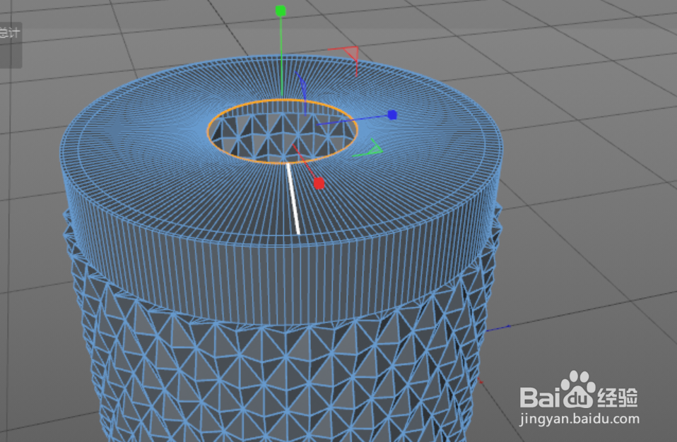Grab the green Y-axis gizmo handle
The image size is (677, 442).
click(x=281, y=11)
